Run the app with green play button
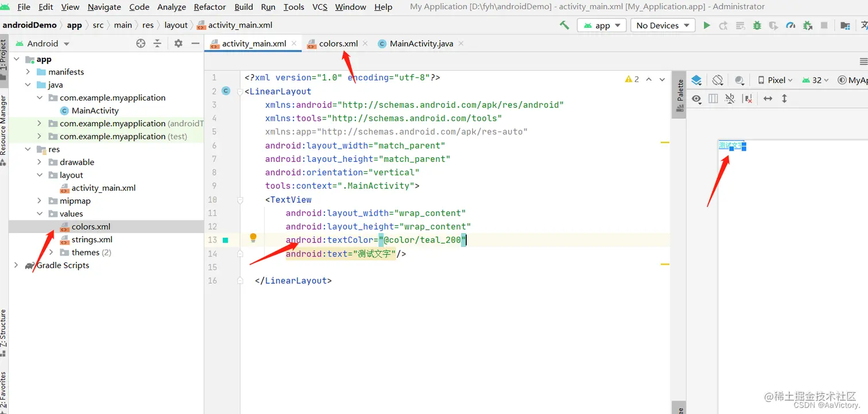The width and height of the screenshot is (868, 414). pyautogui.click(x=707, y=25)
